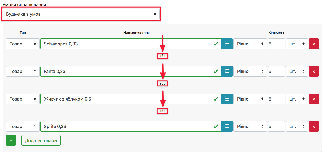Open шт. unit dropdown for Sprite row
Screen dimensions: 324x155
tap(297, 126)
